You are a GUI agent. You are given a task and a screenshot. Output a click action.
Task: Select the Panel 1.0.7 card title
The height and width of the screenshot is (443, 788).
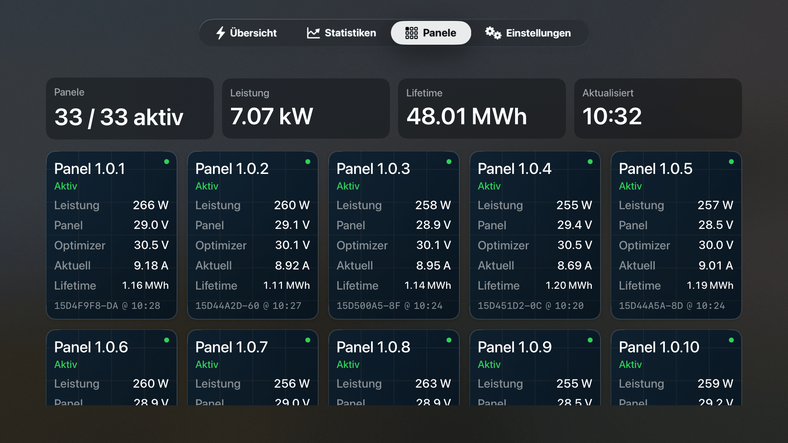pyautogui.click(x=231, y=347)
